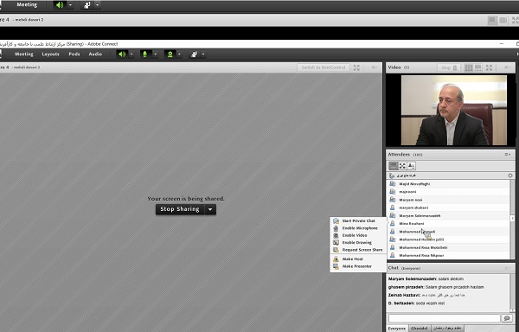Select the Attendees list view icon

click(x=394, y=166)
